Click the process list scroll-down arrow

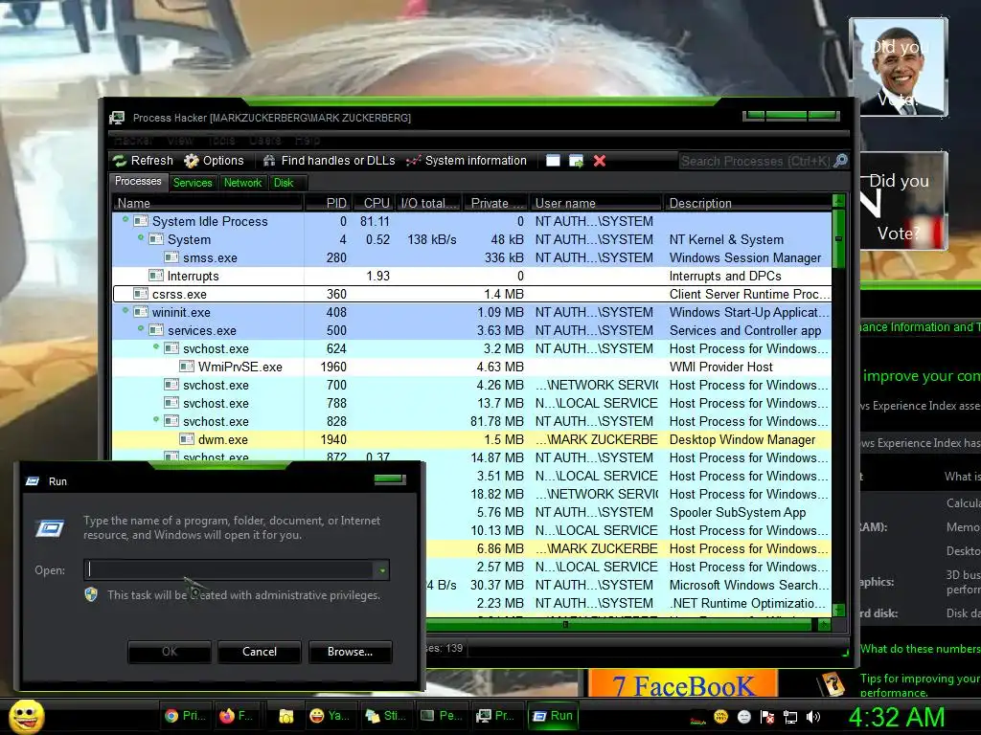[839, 610]
